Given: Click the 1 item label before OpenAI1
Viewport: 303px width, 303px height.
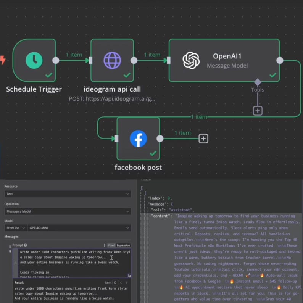Looking at the screenshot, I should point(152,55).
